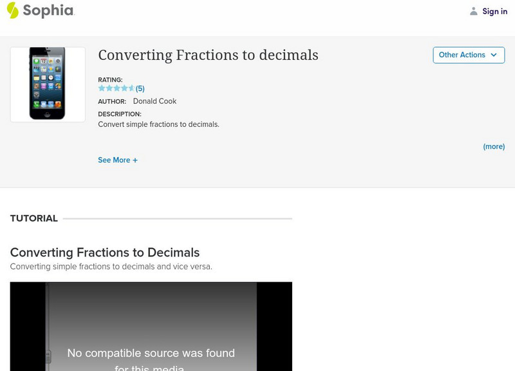
Task: Open the Other Actions dropdown
Action: (468, 55)
